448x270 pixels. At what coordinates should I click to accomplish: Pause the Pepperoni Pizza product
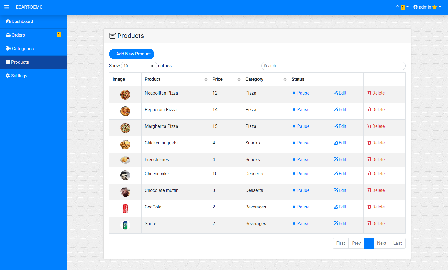(301, 110)
